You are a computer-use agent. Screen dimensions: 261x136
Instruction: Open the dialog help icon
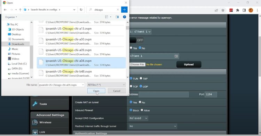[x=124, y=17]
